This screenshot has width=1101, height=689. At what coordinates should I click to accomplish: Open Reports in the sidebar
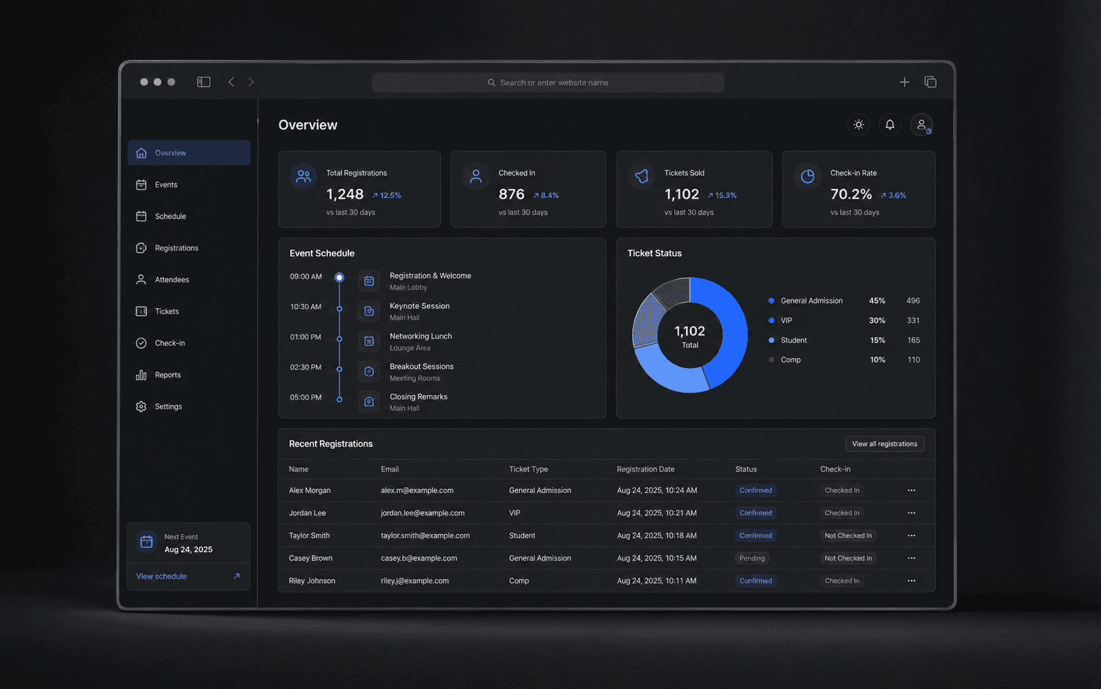click(x=189, y=375)
